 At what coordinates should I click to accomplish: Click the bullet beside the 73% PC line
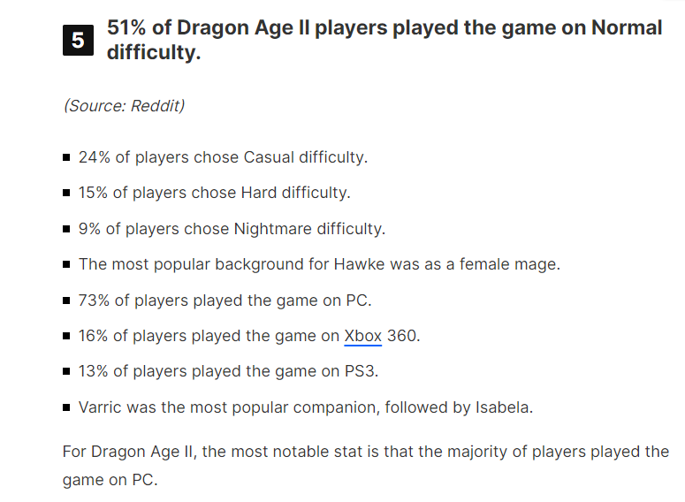[x=67, y=300]
